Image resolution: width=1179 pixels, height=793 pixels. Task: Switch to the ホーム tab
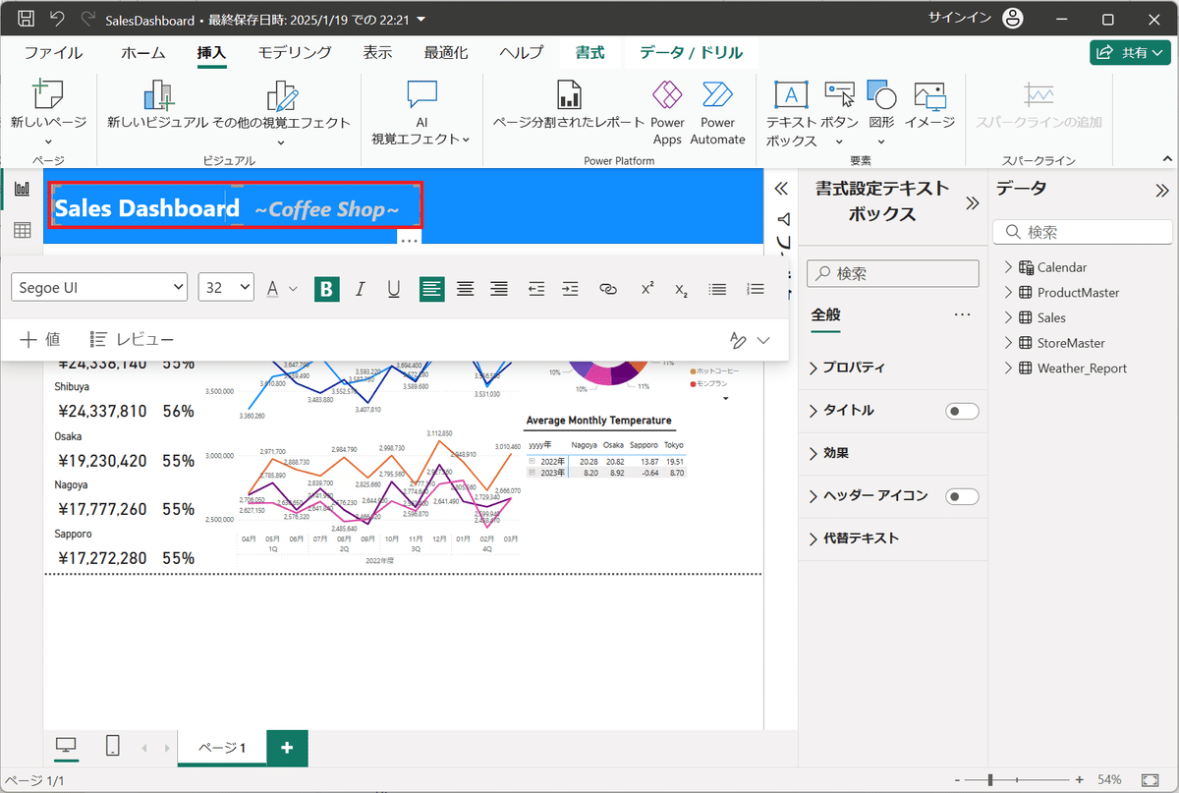(x=143, y=53)
